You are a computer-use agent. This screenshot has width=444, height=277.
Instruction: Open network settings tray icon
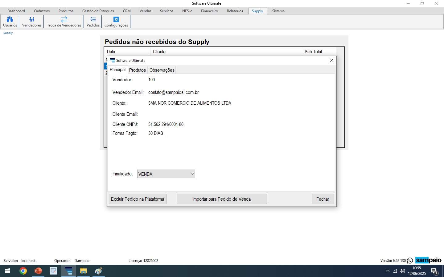coord(395,271)
